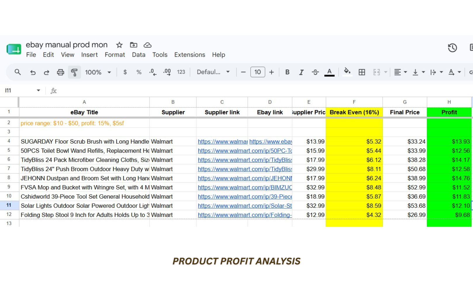473x284 pixels.
Task: Select column A header
Action: tap(84, 102)
